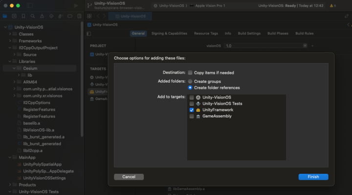Expand the lib folder under Cesium

pos(19,75)
